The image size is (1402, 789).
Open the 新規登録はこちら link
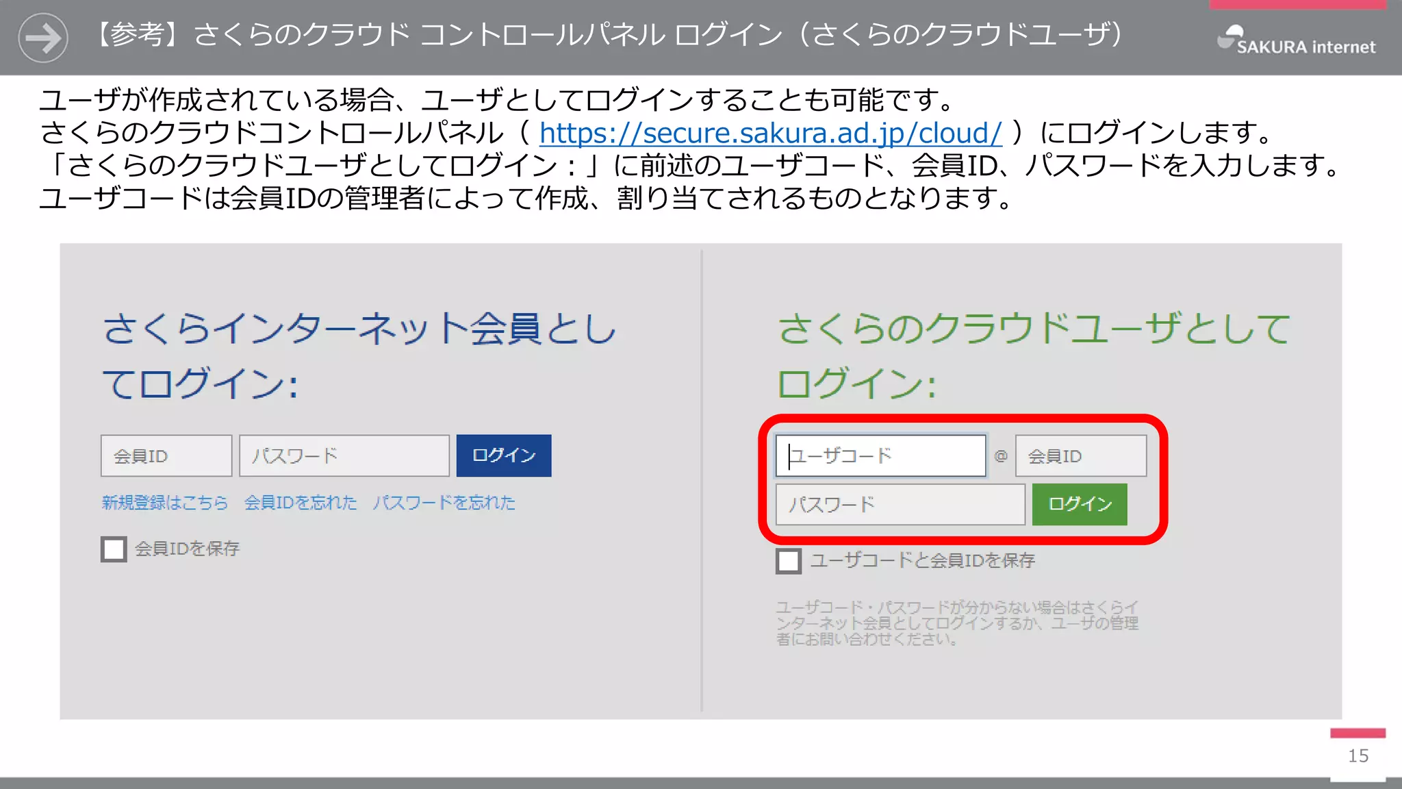tap(165, 503)
